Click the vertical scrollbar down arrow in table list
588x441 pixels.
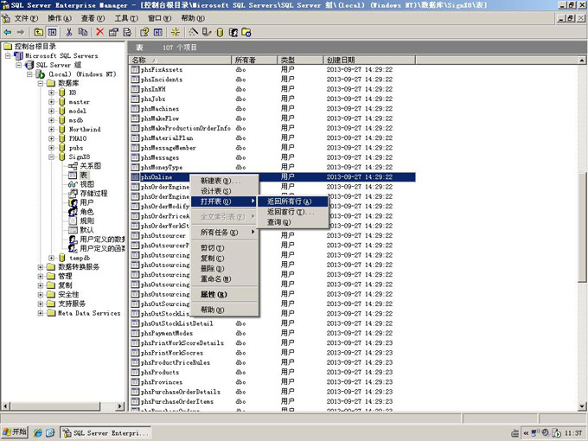click(x=582, y=406)
